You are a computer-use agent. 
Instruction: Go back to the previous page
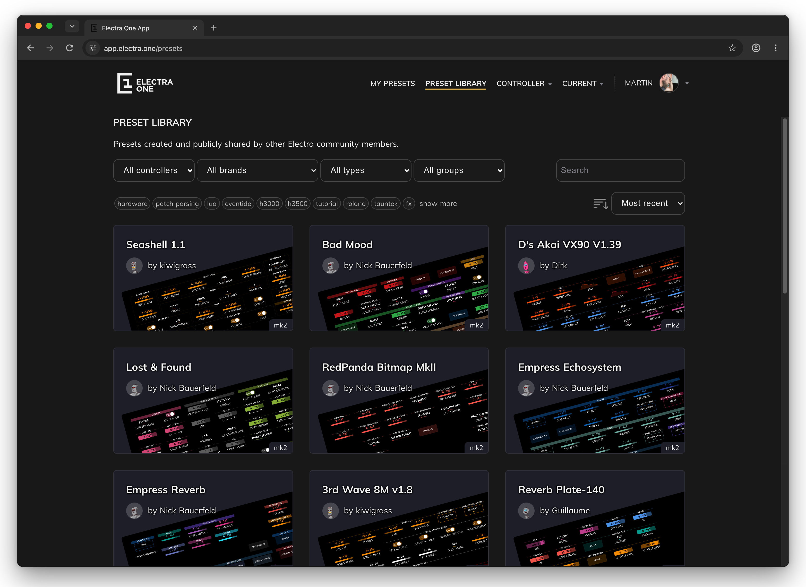click(x=31, y=48)
